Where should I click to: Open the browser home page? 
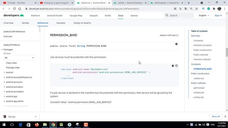click(20, 9)
